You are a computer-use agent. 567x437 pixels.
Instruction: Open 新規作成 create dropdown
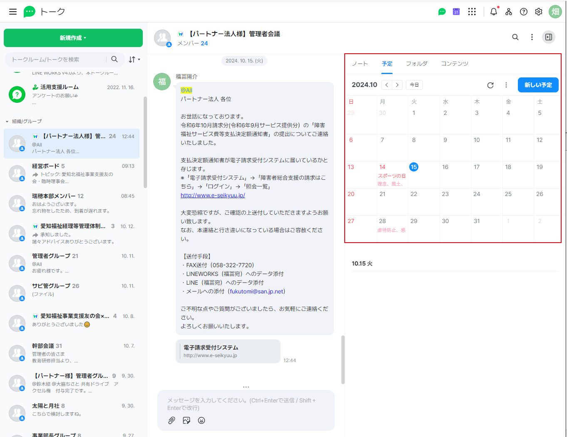point(73,38)
